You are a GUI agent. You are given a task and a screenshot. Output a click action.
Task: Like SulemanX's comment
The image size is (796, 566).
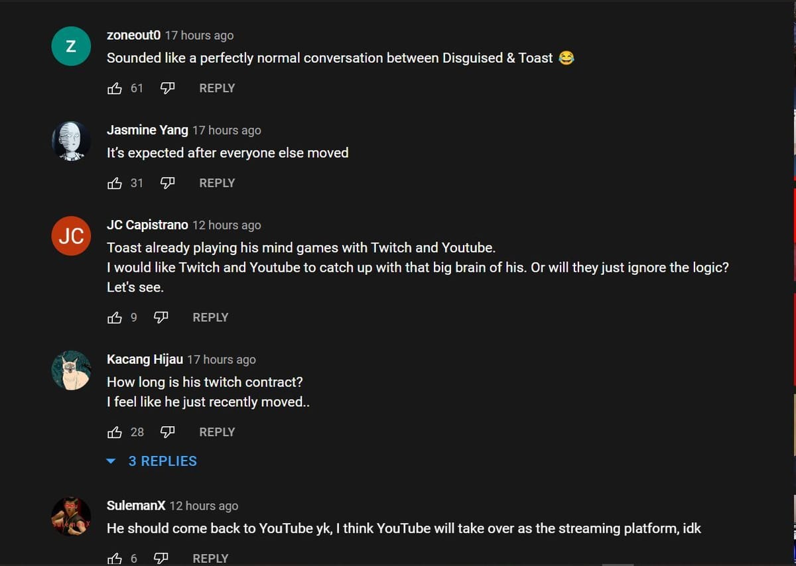[115, 558]
